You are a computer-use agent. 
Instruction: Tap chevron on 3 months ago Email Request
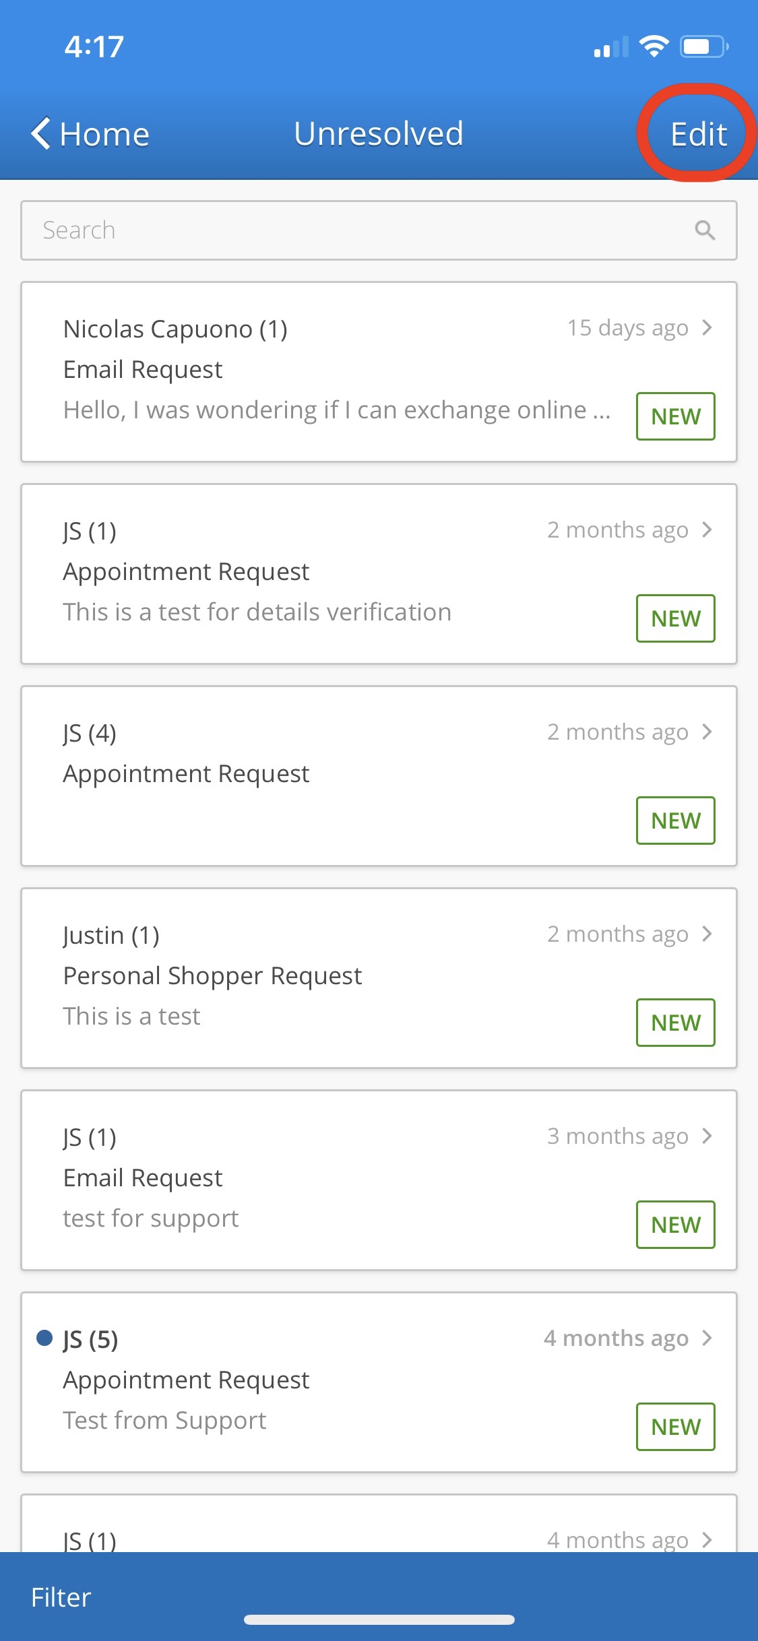(x=707, y=1136)
